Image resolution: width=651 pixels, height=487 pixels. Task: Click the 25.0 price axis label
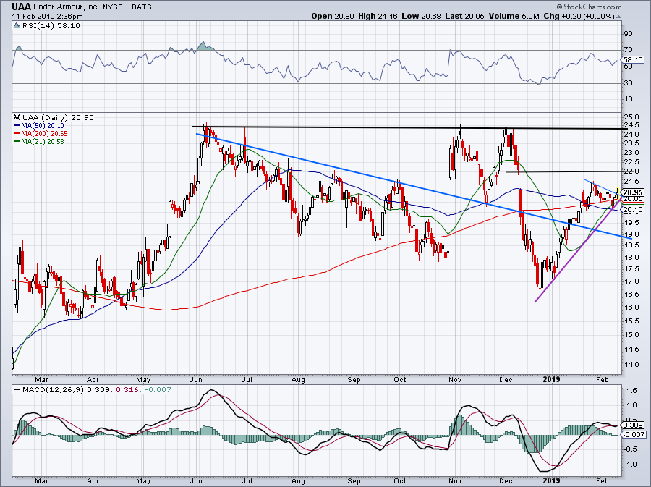(x=631, y=117)
